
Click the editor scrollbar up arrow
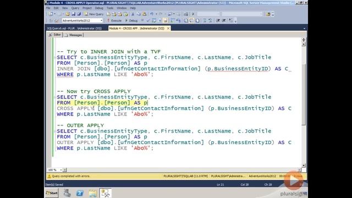point(304,44)
